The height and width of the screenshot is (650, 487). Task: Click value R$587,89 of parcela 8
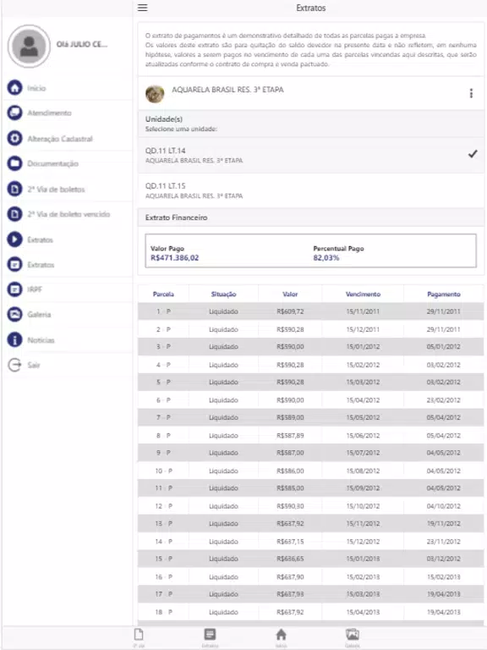290,435
